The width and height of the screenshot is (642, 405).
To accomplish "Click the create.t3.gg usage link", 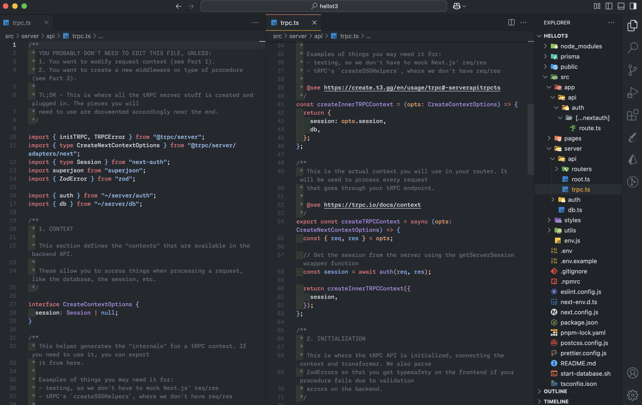I will click(x=412, y=88).
